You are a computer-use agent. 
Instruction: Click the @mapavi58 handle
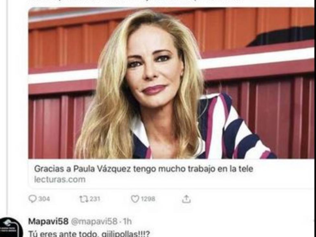pyautogui.click(x=94, y=222)
